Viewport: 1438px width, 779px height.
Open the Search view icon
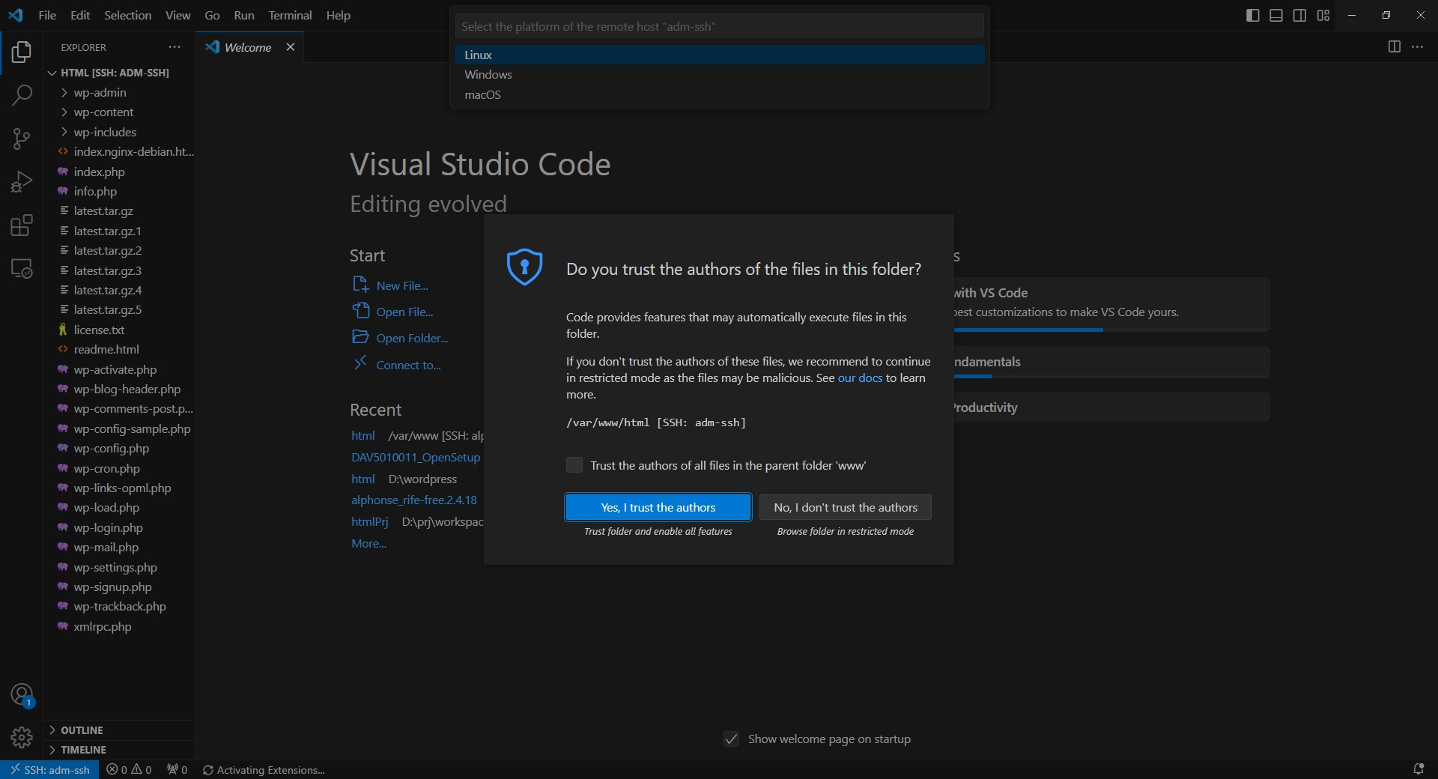pyautogui.click(x=22, y=95)
